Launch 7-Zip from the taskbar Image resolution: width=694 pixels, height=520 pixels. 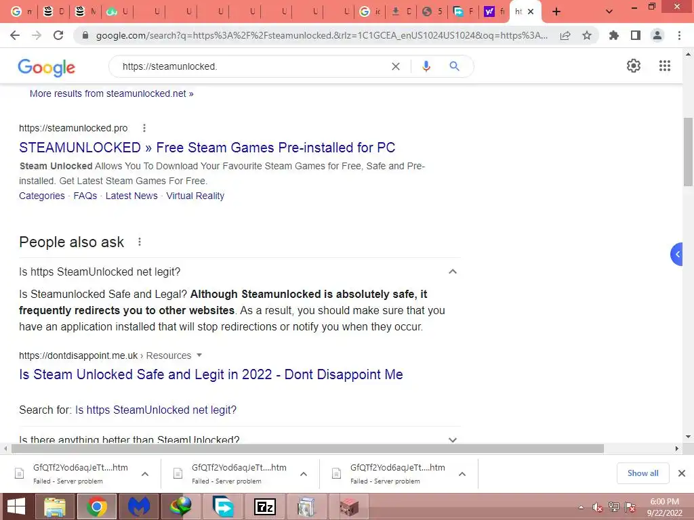(x=265, y=506)
